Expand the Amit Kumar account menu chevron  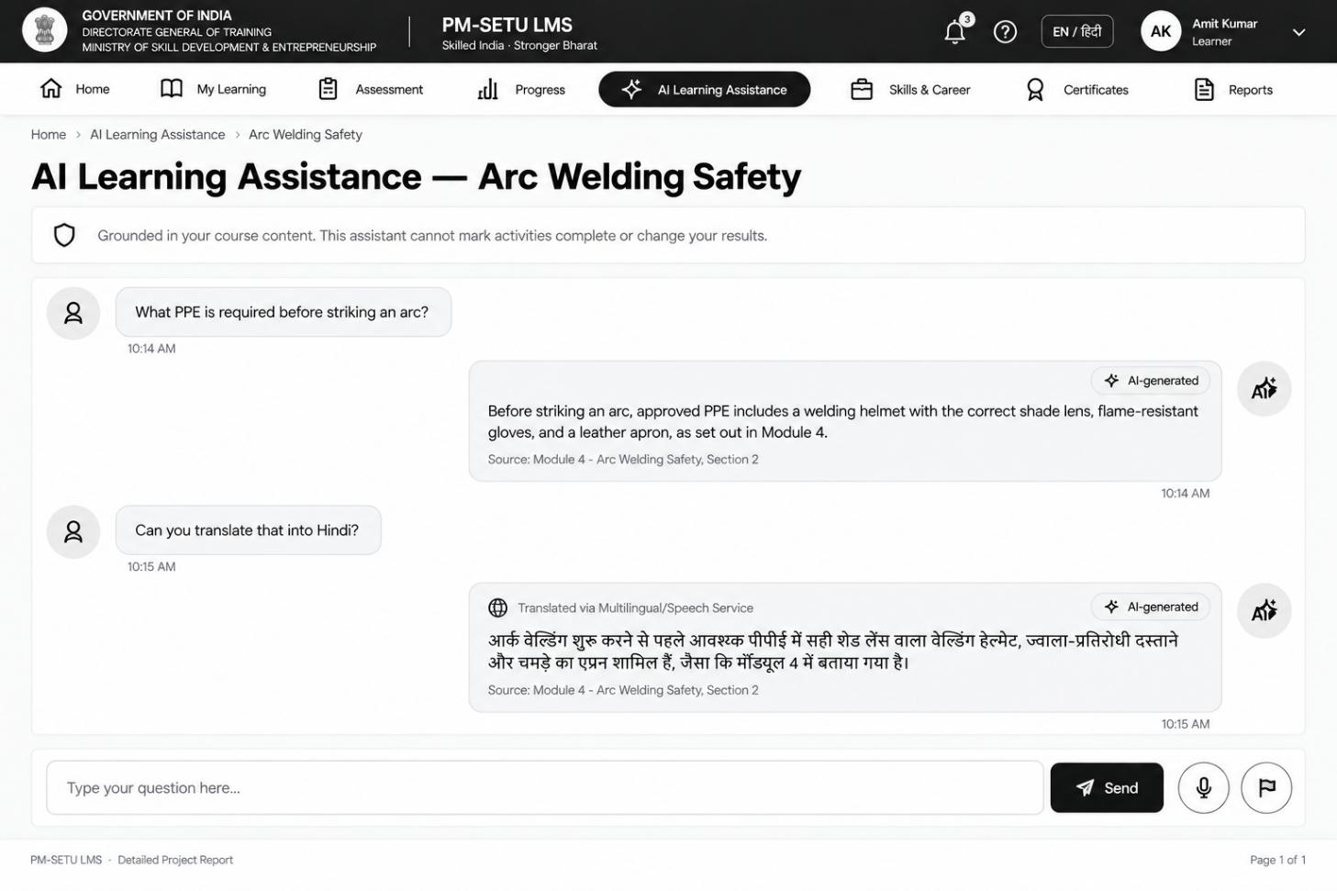coord(1298,32)
